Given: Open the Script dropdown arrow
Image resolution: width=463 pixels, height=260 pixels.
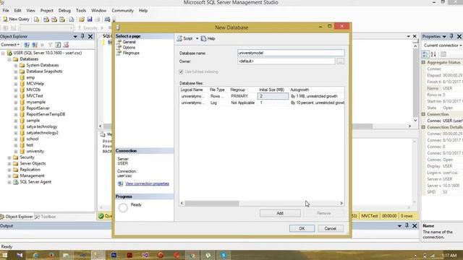Looking at the screenshot, I should coord(197,38).
